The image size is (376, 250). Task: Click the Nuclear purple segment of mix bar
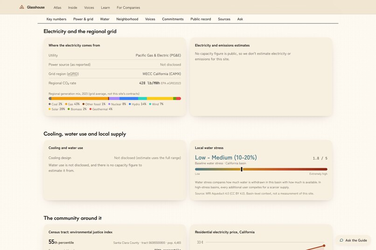[114, 99]
